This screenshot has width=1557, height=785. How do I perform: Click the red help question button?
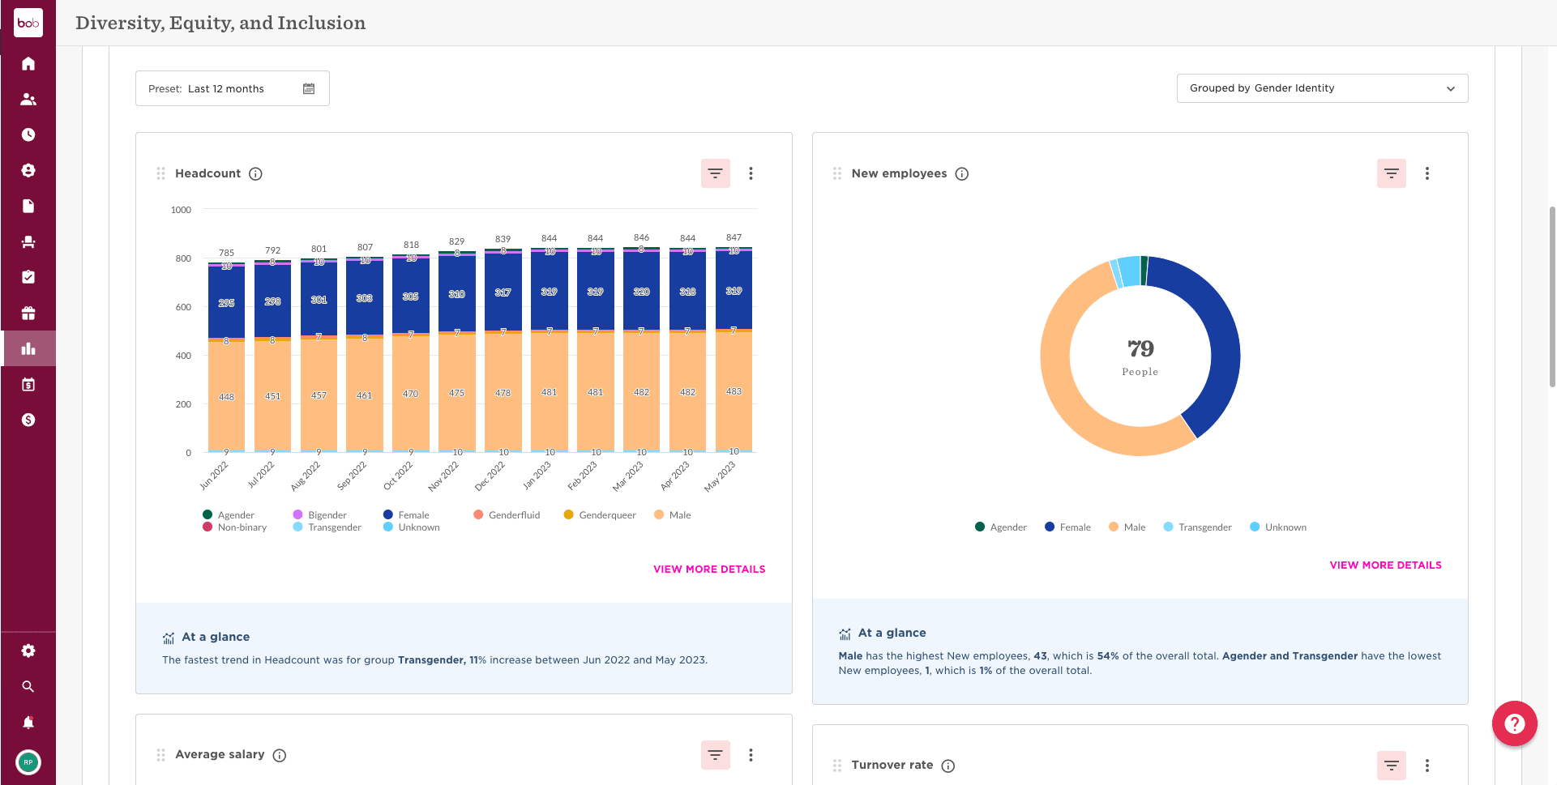1514,723
